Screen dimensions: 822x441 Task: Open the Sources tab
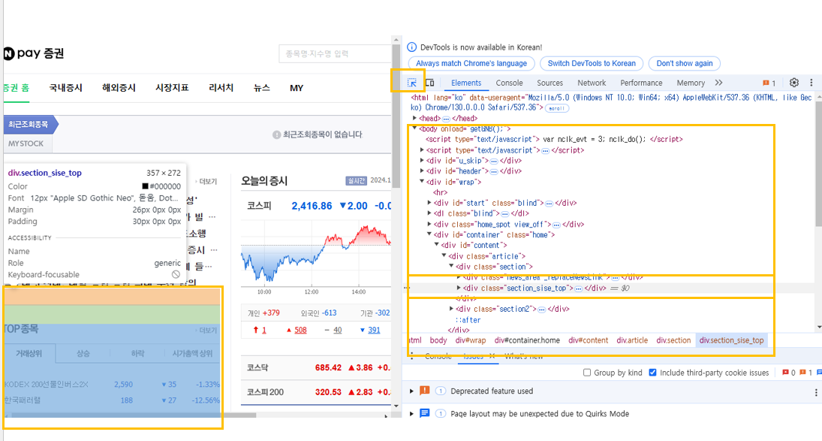click(x=550, y=83)
